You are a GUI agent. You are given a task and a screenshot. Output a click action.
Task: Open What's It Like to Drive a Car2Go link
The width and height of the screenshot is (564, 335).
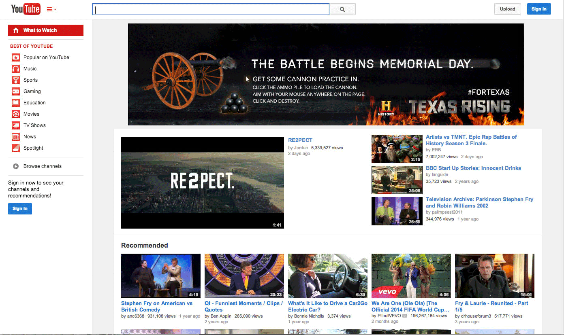tap(328, 307)
